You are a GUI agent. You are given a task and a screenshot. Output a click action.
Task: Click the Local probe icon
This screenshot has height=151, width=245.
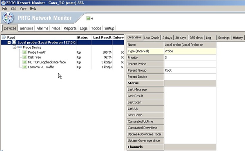[x=14, y=42]
